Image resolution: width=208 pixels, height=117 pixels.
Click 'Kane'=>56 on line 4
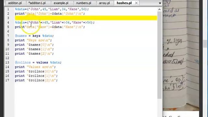click(x=81, y=22)
